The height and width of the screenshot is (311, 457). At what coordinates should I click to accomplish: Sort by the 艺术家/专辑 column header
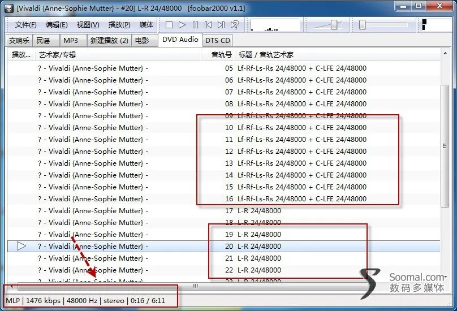coord(118,55)
